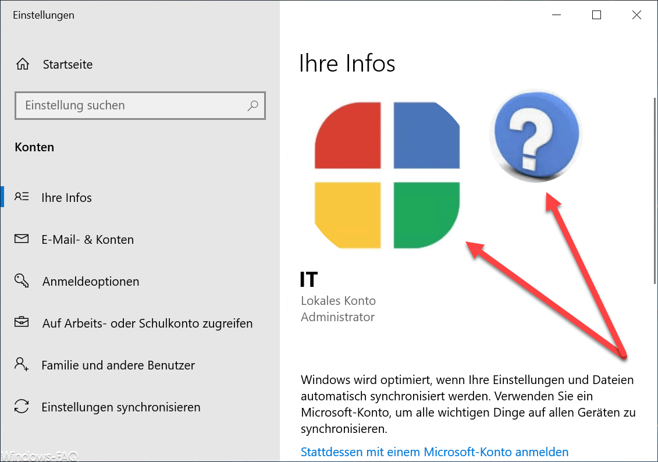
Task: Select the Startseite home icon
Action: pyautogui.click(x=22, y=64)
